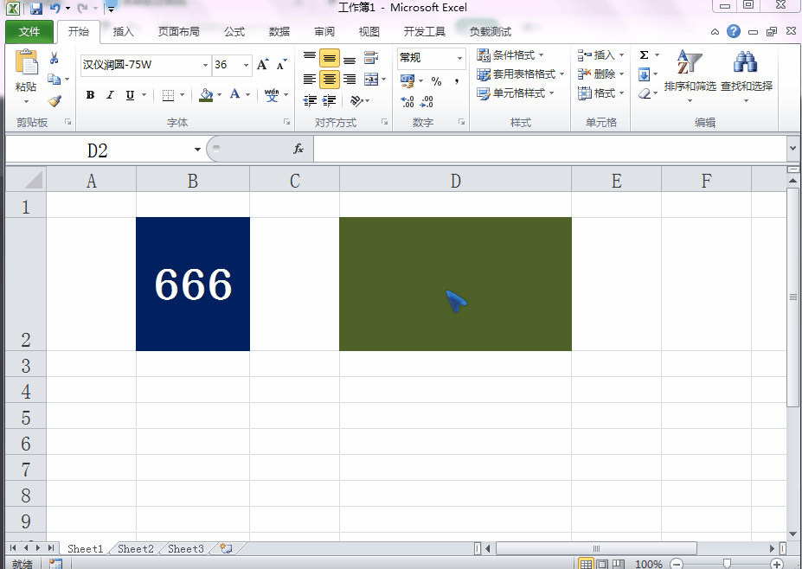Open the font size 36 dropdown
Viewport: 802px width, 569px height.
tap(246, 65)
